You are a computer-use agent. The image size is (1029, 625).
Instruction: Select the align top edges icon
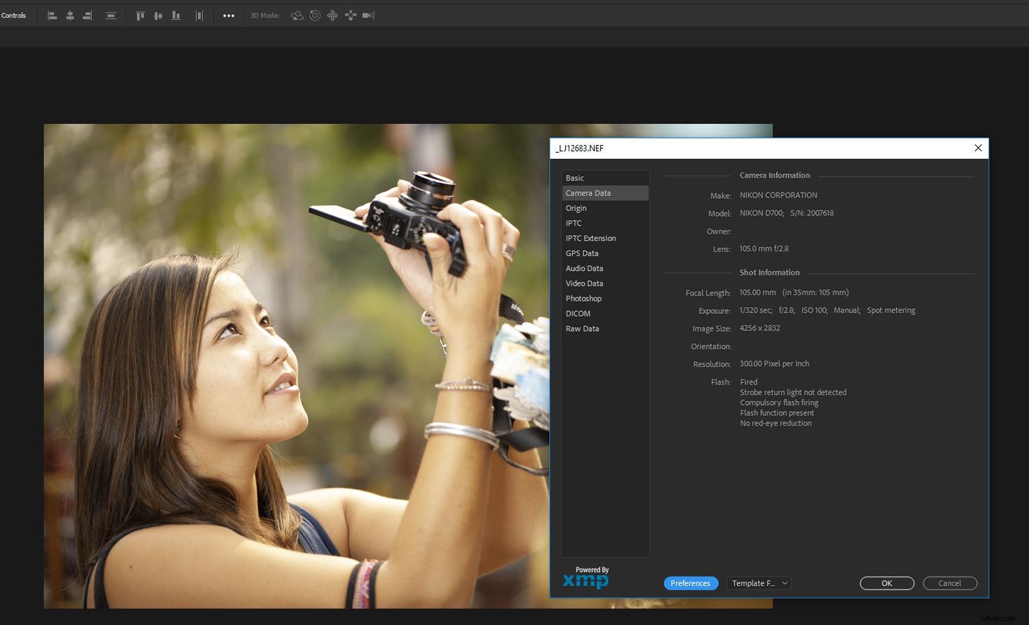pos(140,15)
